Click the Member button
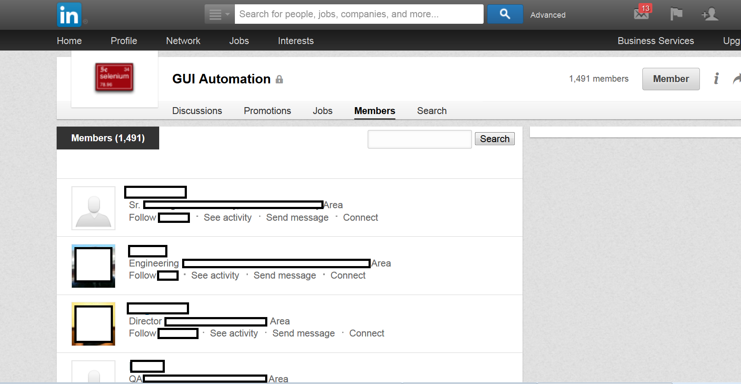The image size is (741, 384). 671,79
